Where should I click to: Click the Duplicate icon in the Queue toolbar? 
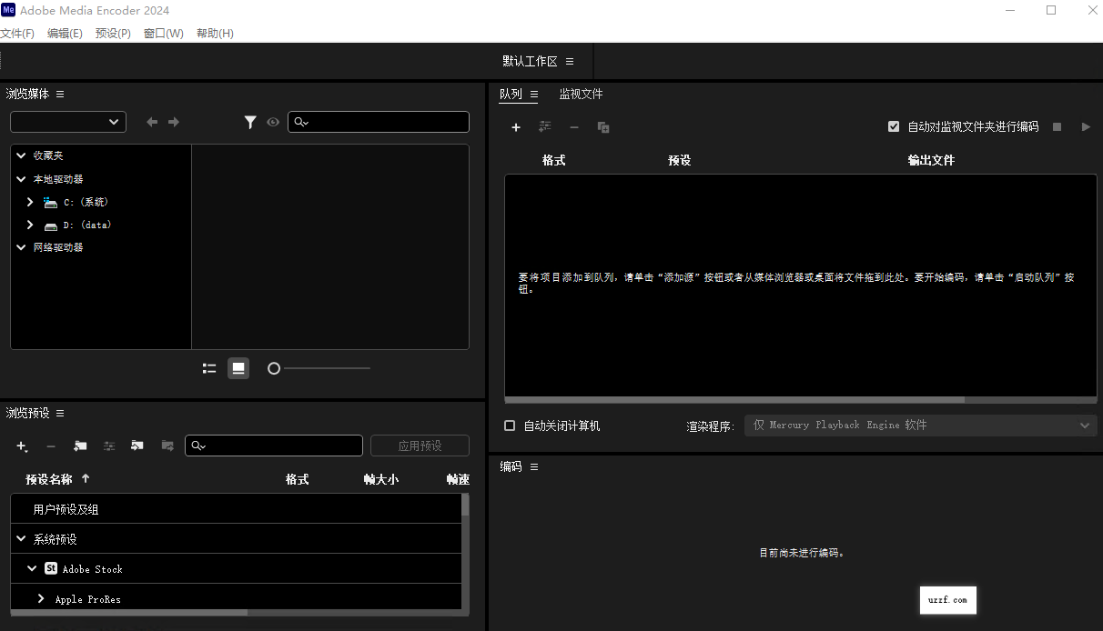[602, 127]
